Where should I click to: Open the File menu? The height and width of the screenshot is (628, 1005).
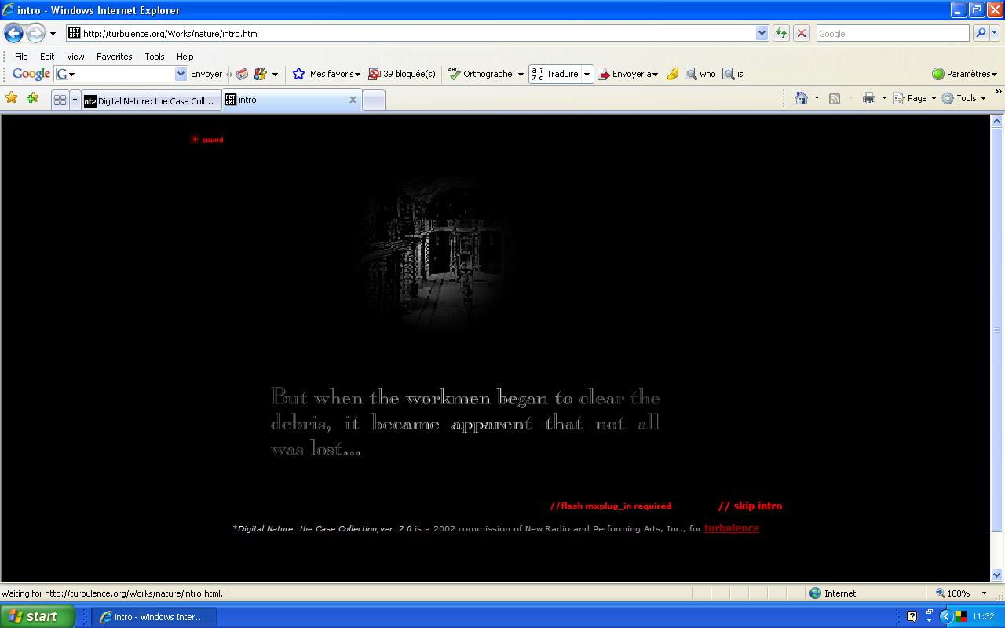pos(21,57)
